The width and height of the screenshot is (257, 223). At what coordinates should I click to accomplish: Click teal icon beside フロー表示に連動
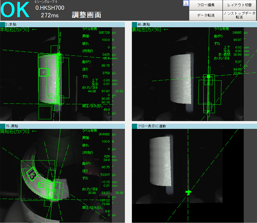[134, 126]
